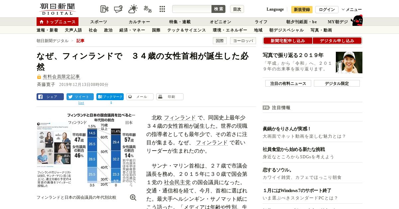Click 新聞宅配申し込み button
Image resolution: width=399 pixels, height=209 pixels.
click(288, 41)
